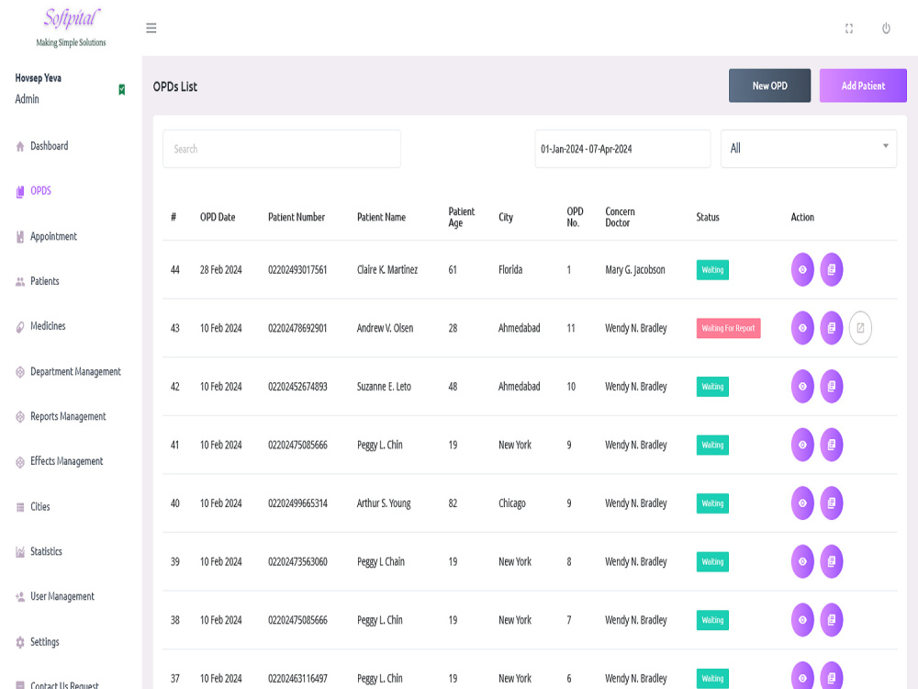View eye icon for row 38 Peggy L. Chin

tap(802, 620)
